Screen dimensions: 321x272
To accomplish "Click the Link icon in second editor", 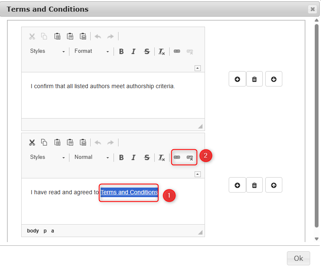I will (x=177, y=158).
